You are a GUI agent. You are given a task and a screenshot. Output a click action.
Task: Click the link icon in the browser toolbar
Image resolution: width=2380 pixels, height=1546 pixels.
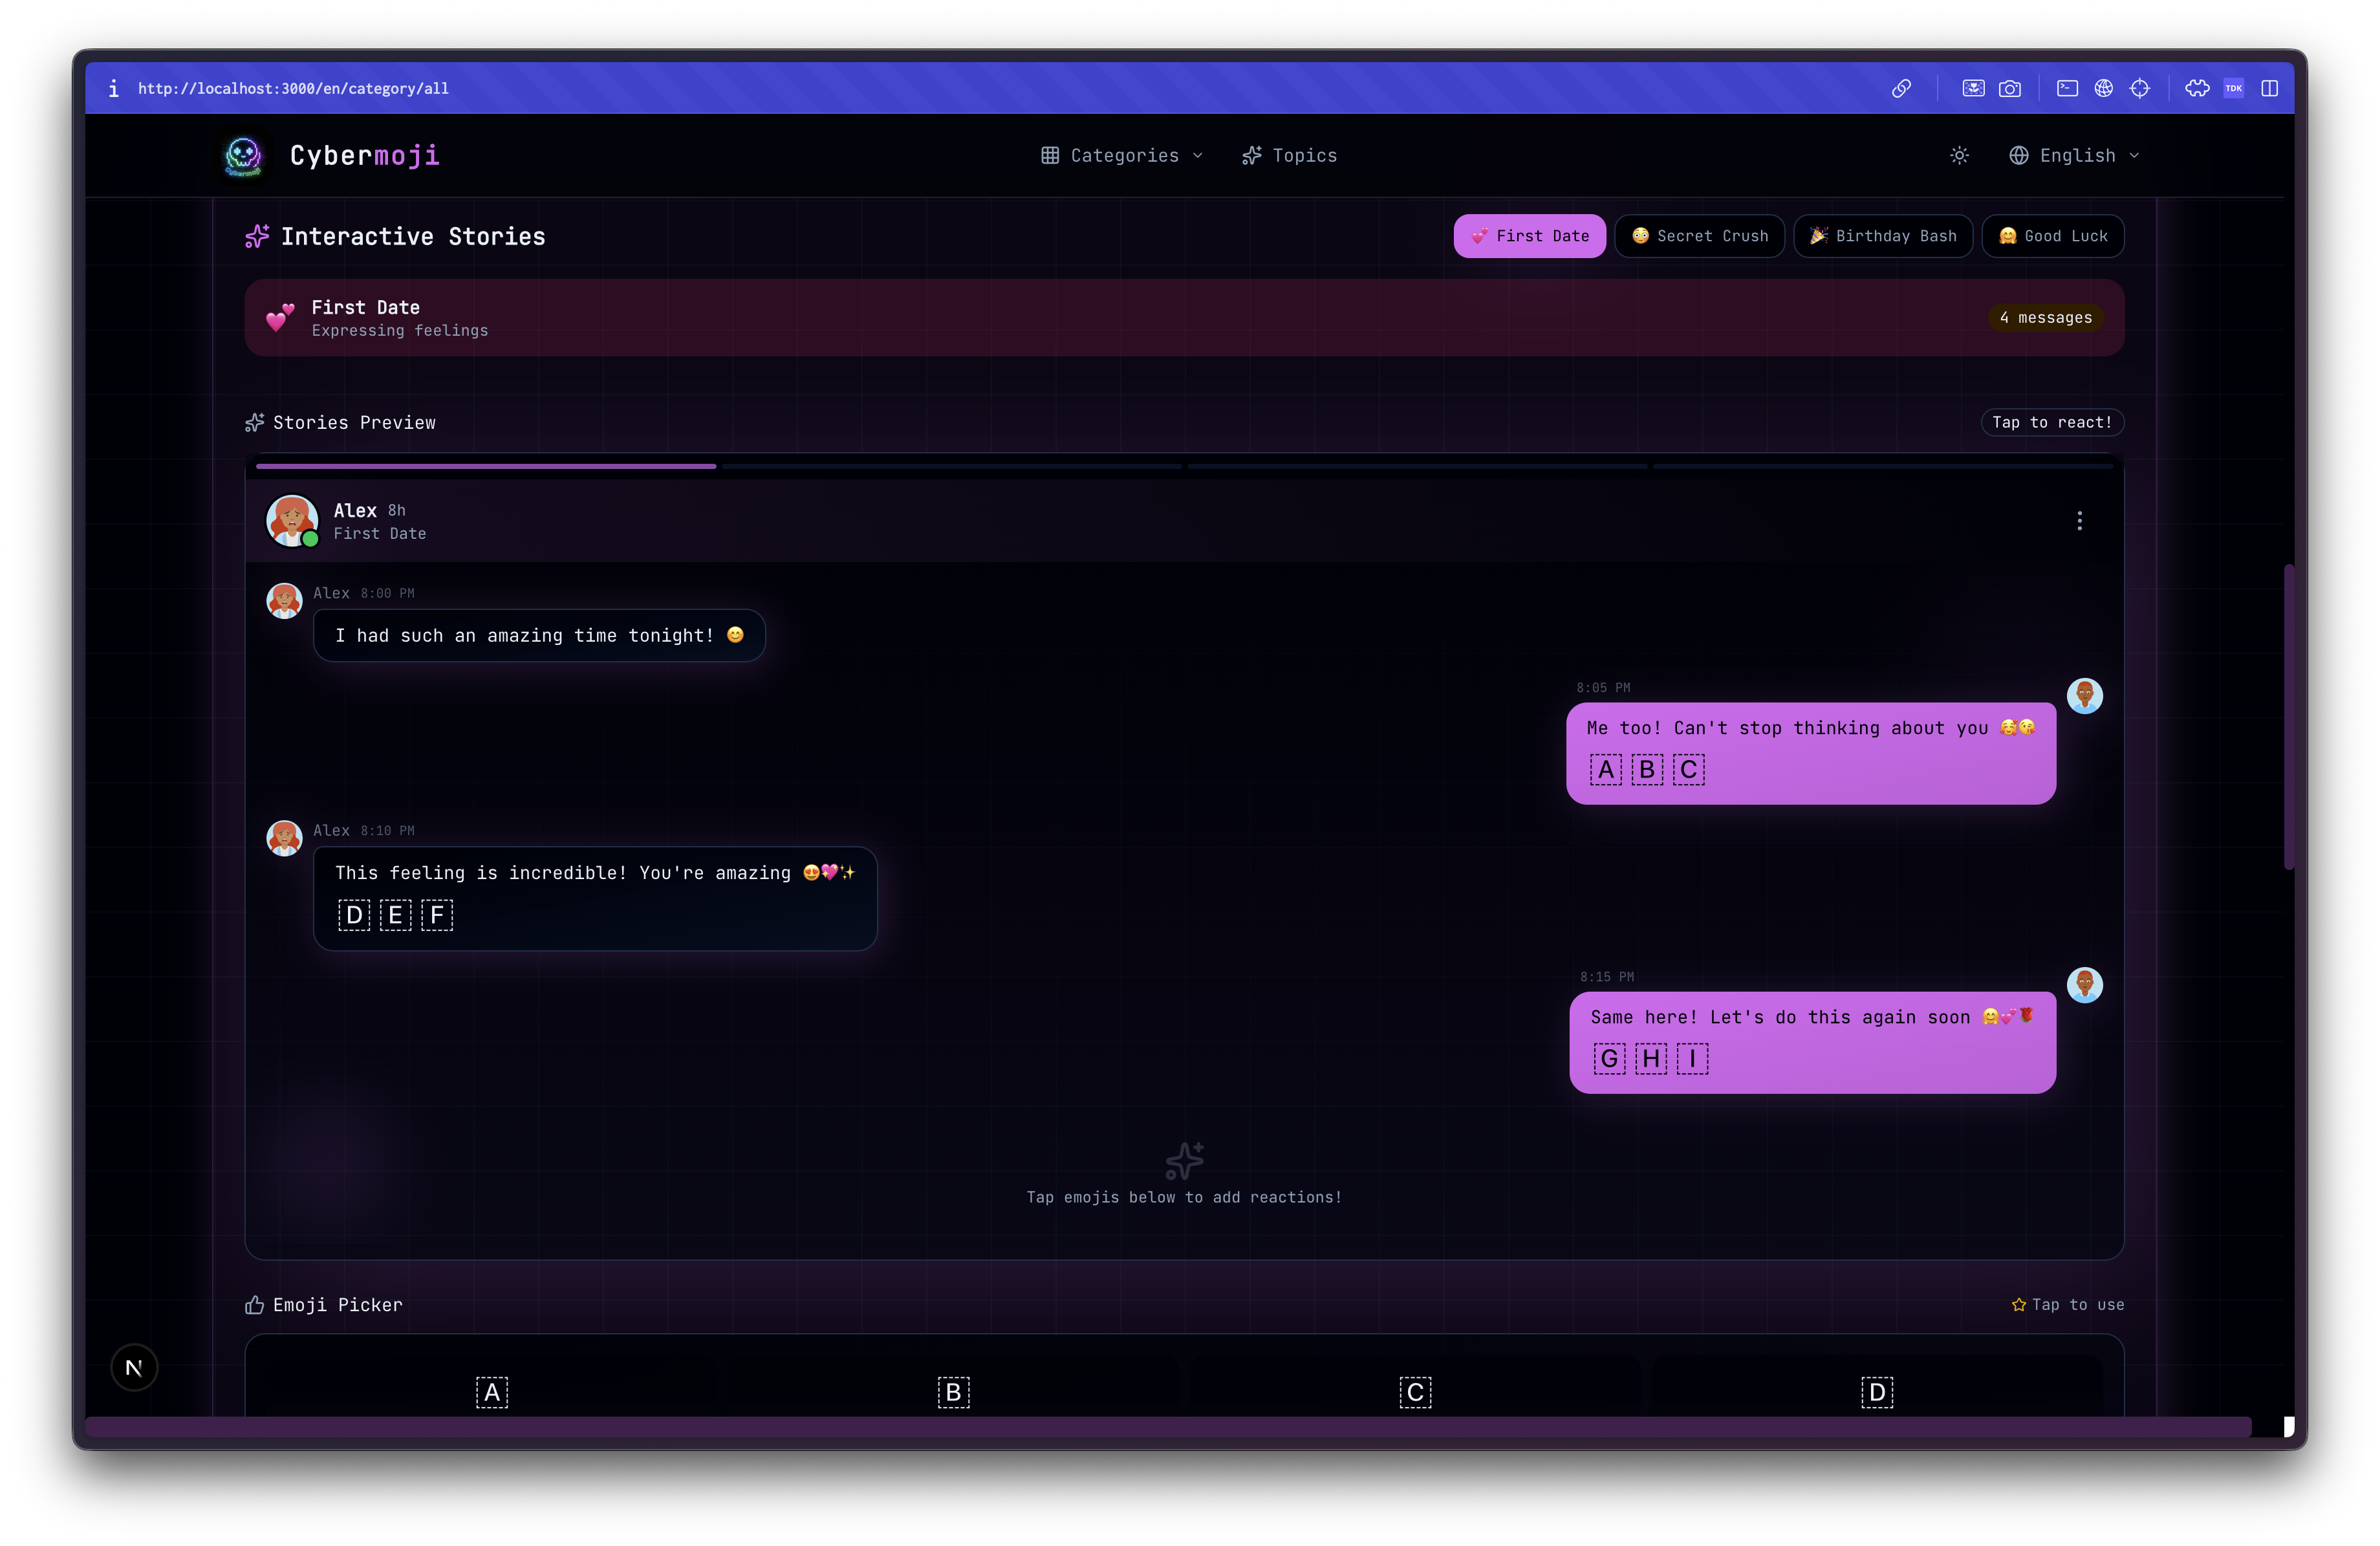[x=1902, y=88]
